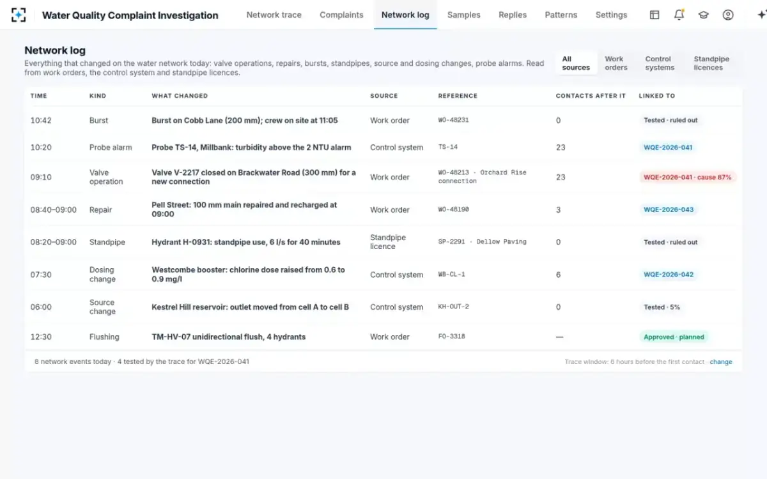Viewport: 767px width, 479px height.
Task: Click the LINKED TO column header
Action: click(x=657, y=96)
